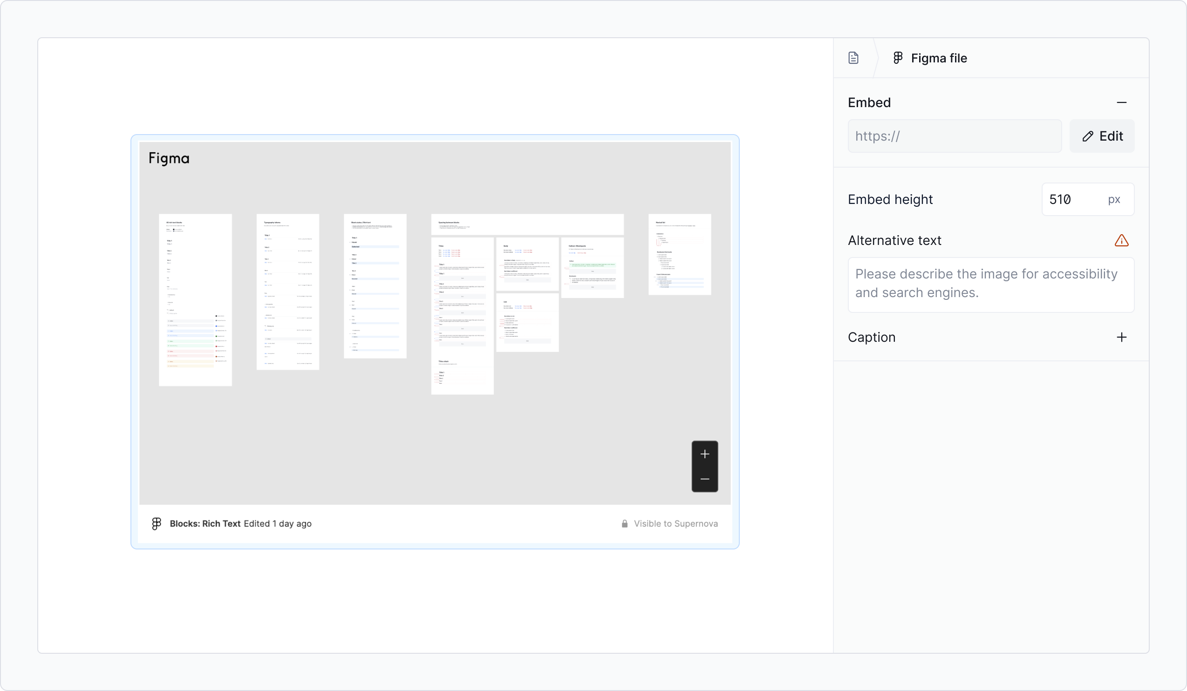The width and height of the screenshot is (1187, 691).
Task: Select the Block states frame thumbnail
Action: 375,286
